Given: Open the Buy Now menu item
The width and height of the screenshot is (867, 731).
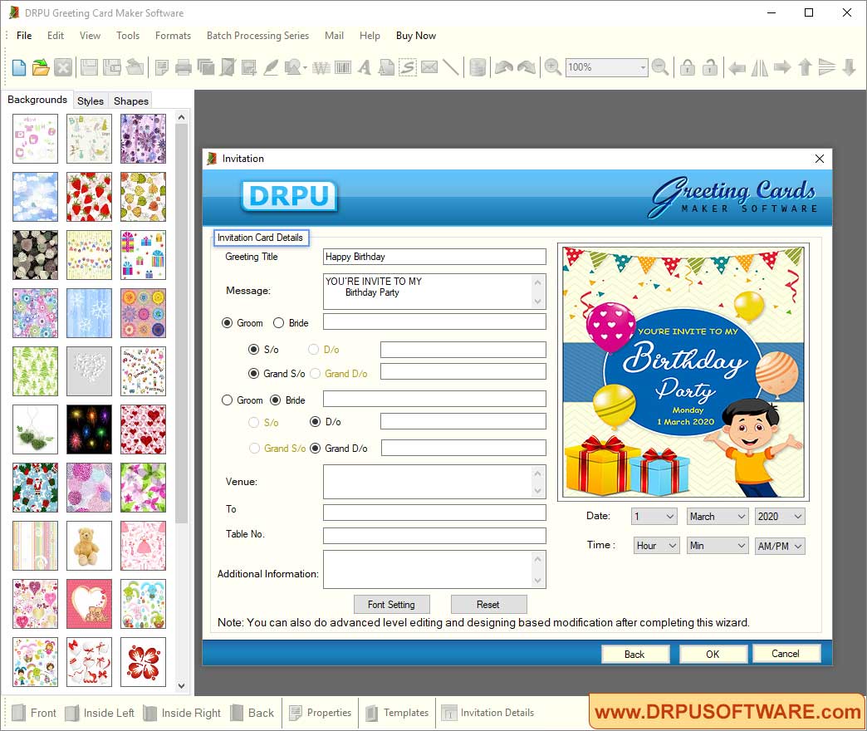Looking at the screenshot, I should [x=416, y=36].
